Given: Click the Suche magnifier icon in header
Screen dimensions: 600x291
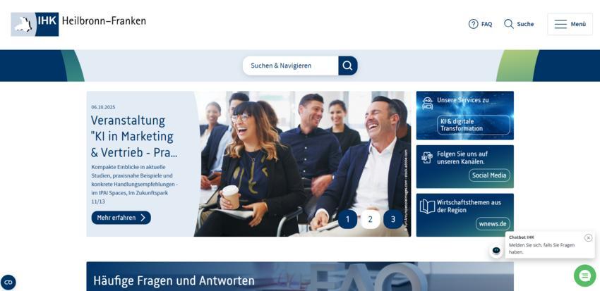Looking at the screenshot, I should coord(508,24).
